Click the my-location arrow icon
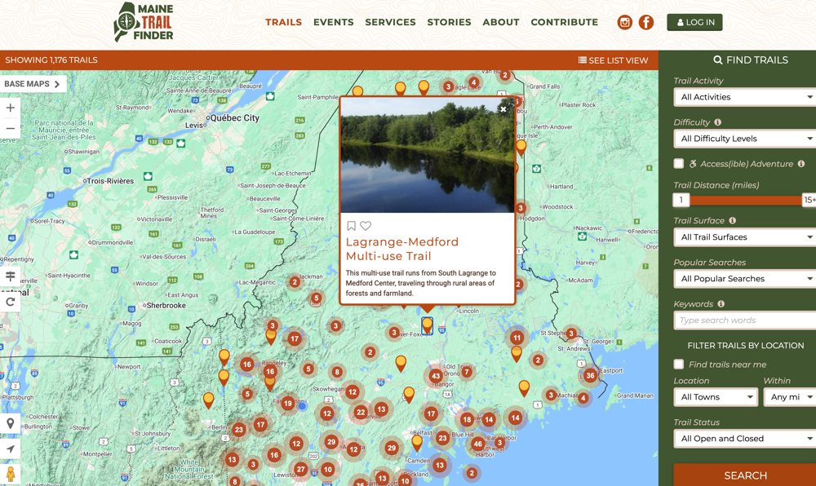Screen dimensions: 816x486 click(11, 448)
